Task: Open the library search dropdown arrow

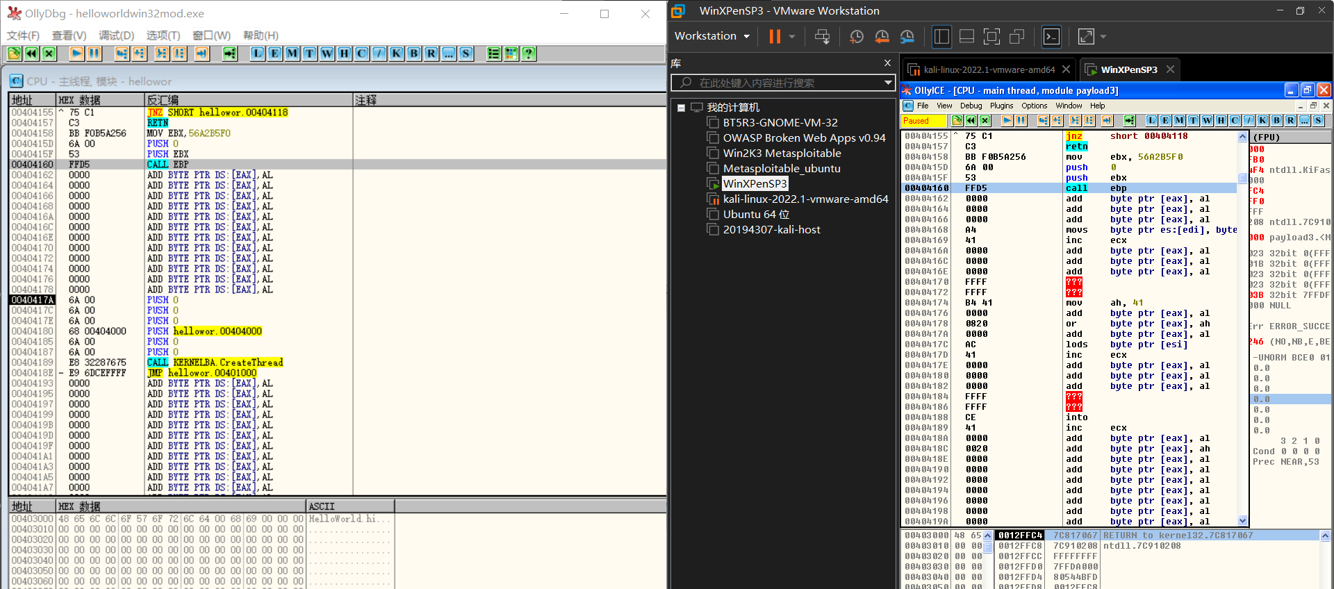Action: pyautogui.click(x=888, y=83)
